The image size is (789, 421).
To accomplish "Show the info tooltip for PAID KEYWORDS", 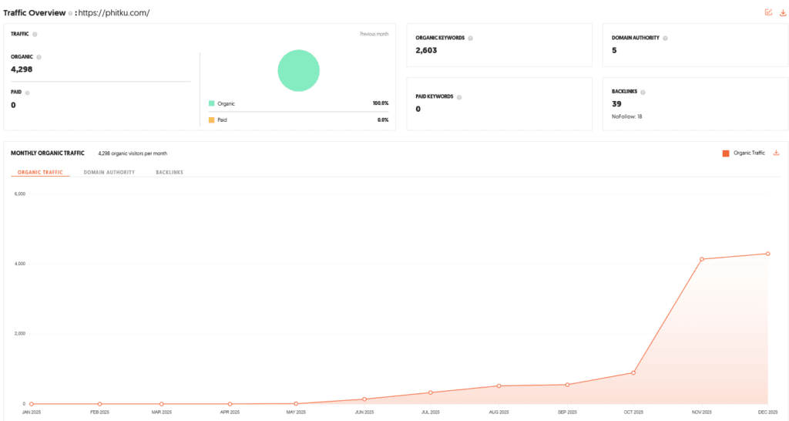I will point(460,97).
